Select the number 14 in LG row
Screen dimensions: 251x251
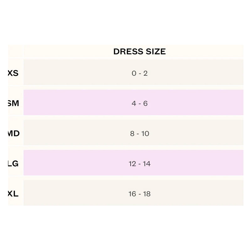click(147, 164)
